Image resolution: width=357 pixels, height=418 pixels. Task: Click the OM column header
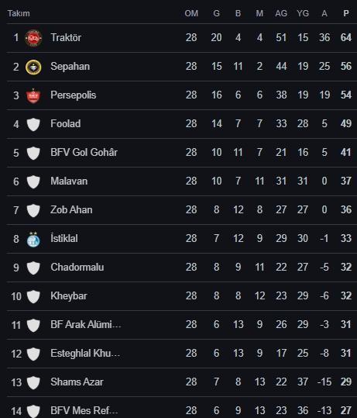191,13
